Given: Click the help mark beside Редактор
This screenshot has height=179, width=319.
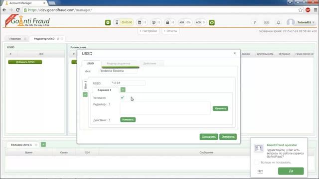Looking at the screenshot, I should pyautogui.click(x=109, y=104).
